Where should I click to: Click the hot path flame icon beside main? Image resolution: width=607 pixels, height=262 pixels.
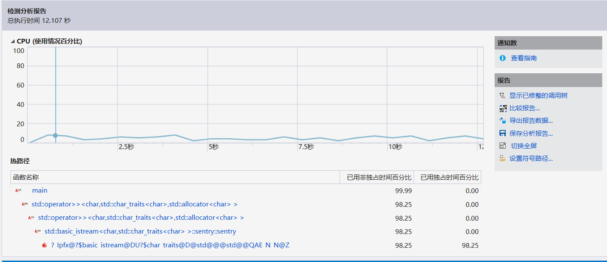pyautogui.click(x=19, y=190)
